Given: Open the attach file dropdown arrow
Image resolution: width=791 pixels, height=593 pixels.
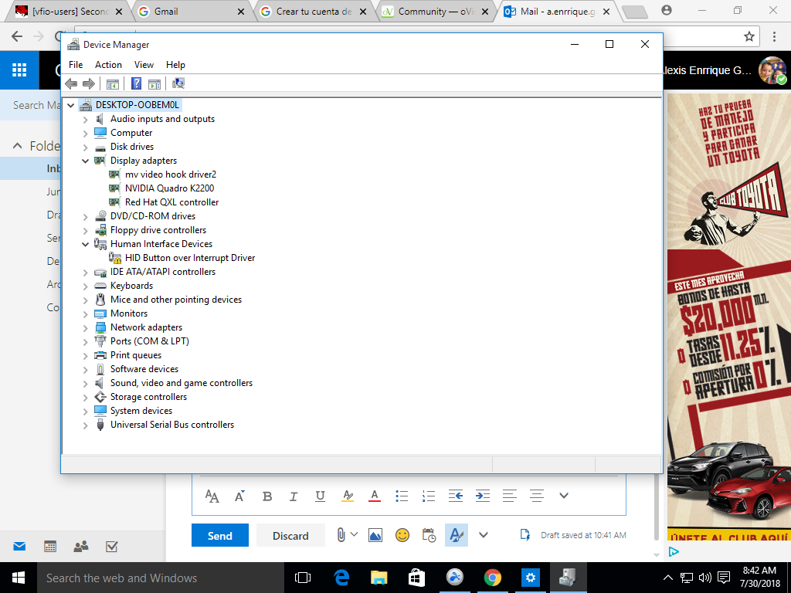Looking at the screenshot, I should click(x=355, y=534).
